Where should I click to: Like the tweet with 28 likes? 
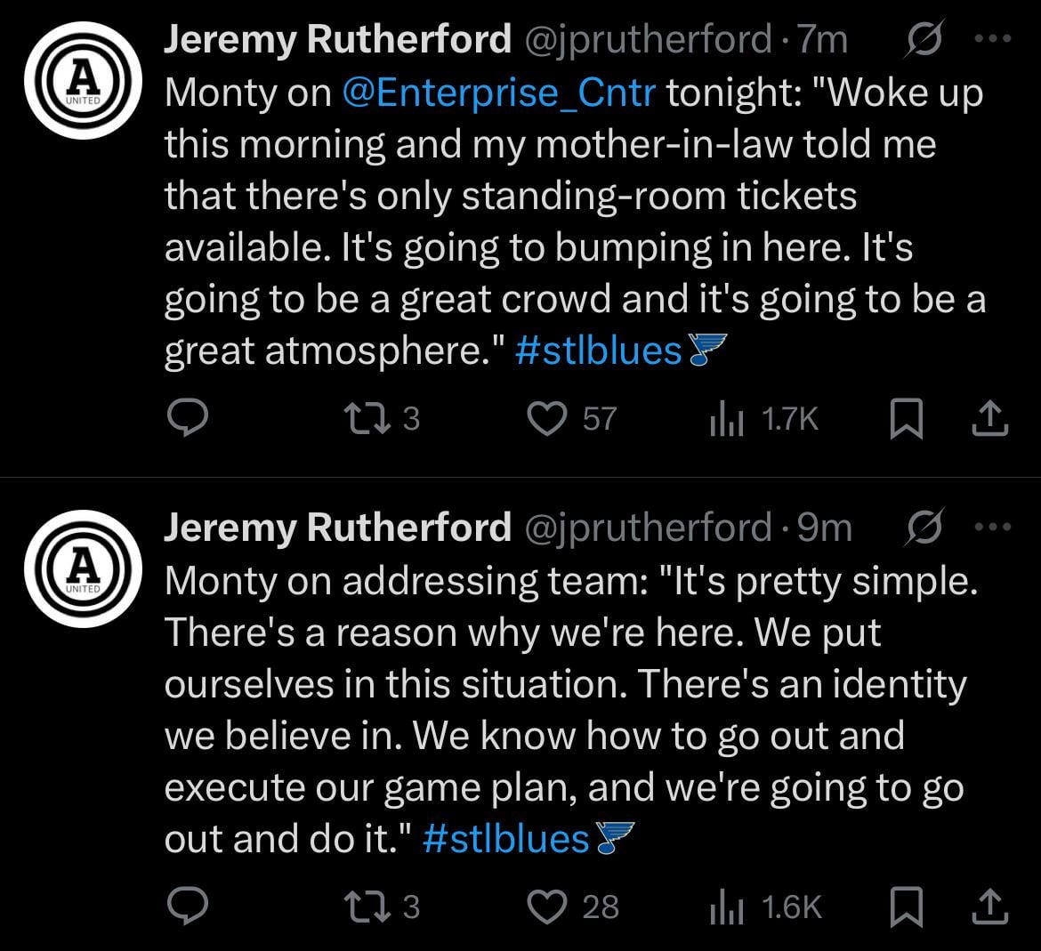pos(548,906)
